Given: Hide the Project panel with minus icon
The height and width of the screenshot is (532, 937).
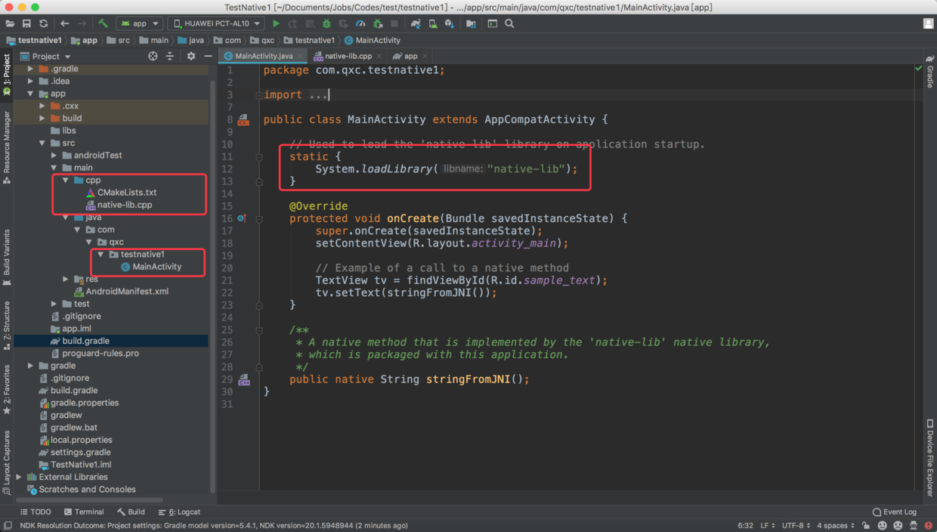Looking at the screenshot, I should pyautogui.click(x=208, y=56).
